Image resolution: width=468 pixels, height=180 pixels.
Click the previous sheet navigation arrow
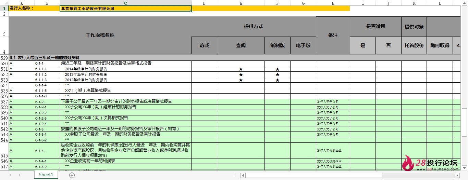pyautogui.click(x=10, y=175)
